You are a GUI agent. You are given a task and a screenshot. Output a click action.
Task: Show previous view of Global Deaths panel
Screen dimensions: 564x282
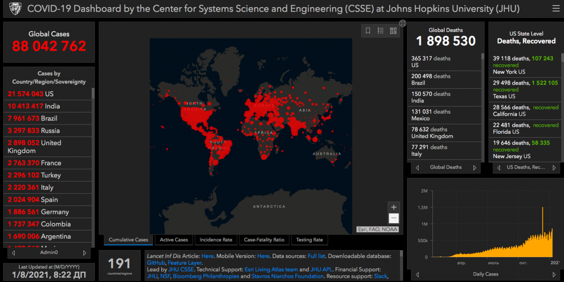418,168
